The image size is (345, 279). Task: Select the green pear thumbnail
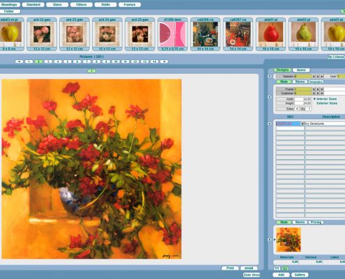tap(304, 34)
